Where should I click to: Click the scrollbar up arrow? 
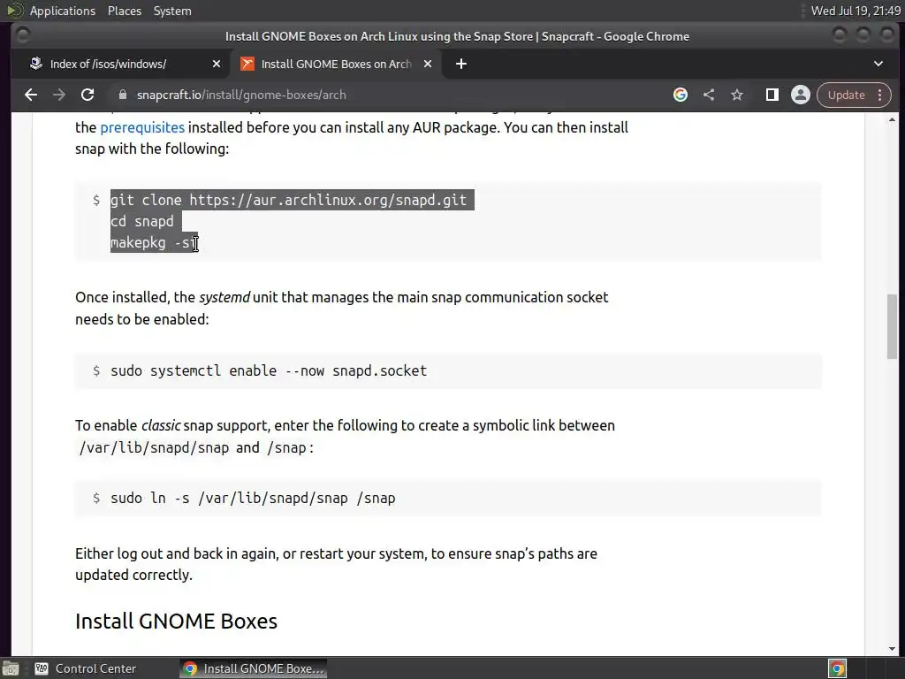[x=893, y=119]
